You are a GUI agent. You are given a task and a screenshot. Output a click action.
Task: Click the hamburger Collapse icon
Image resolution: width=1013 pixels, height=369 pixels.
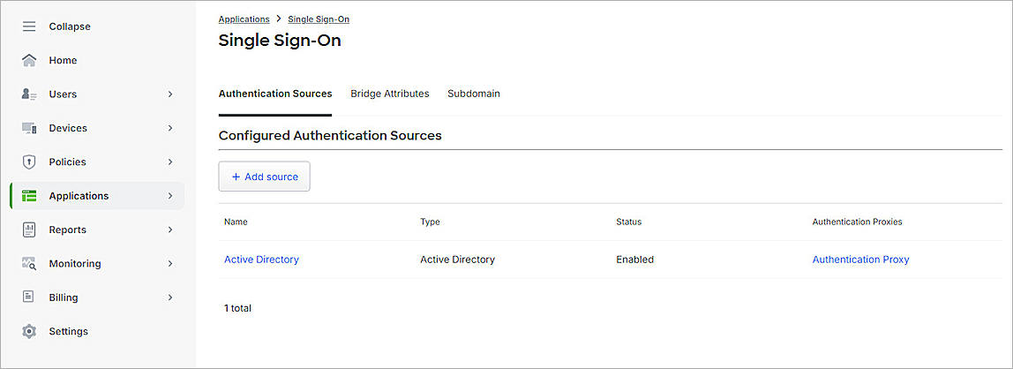(x=29, y=26)
